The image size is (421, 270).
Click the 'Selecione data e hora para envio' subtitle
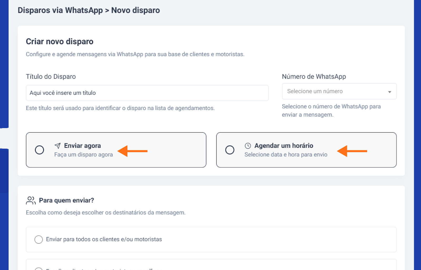click(286, 155)
